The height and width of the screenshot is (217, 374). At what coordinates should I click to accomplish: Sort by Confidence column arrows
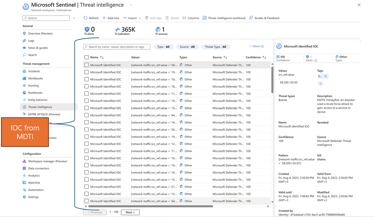[x=264, y=57]
